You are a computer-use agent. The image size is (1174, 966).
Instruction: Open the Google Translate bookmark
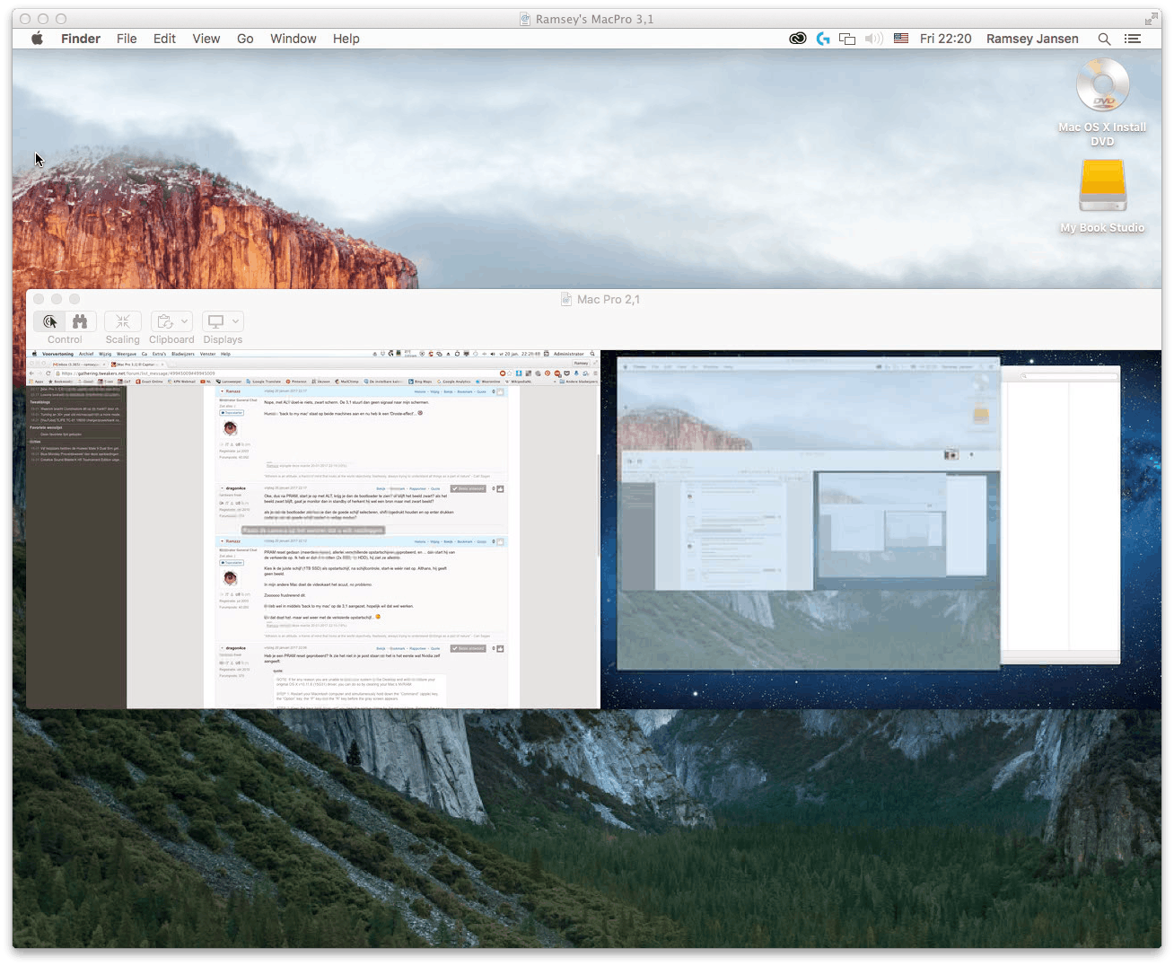tap(264, 382)
